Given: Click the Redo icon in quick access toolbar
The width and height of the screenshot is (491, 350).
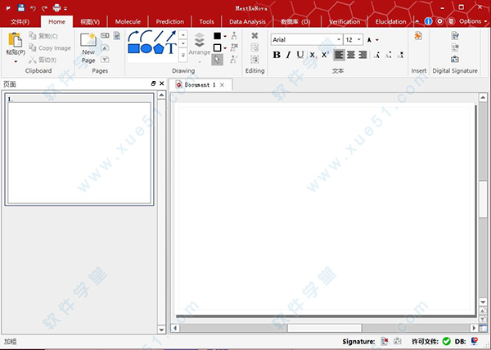Looking at the screenshot, I should [44, 8].
